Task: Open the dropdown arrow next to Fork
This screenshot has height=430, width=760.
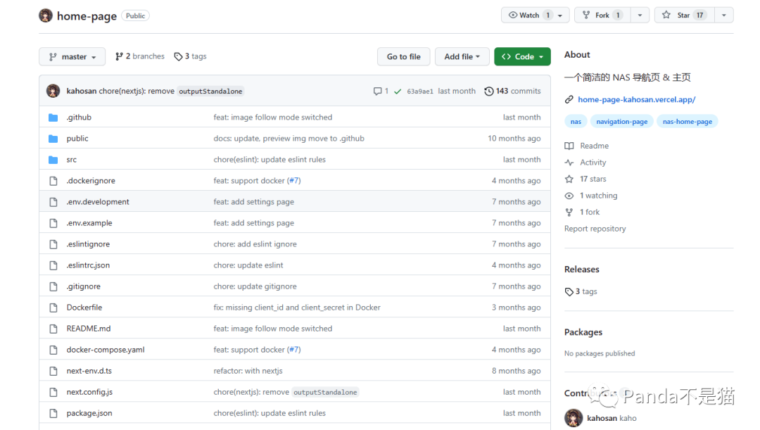Action: coord(640,15)
